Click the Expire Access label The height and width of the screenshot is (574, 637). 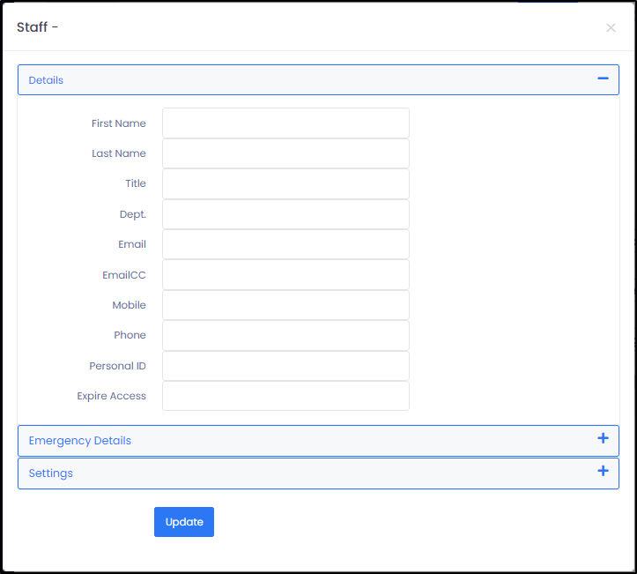[111, 396]
